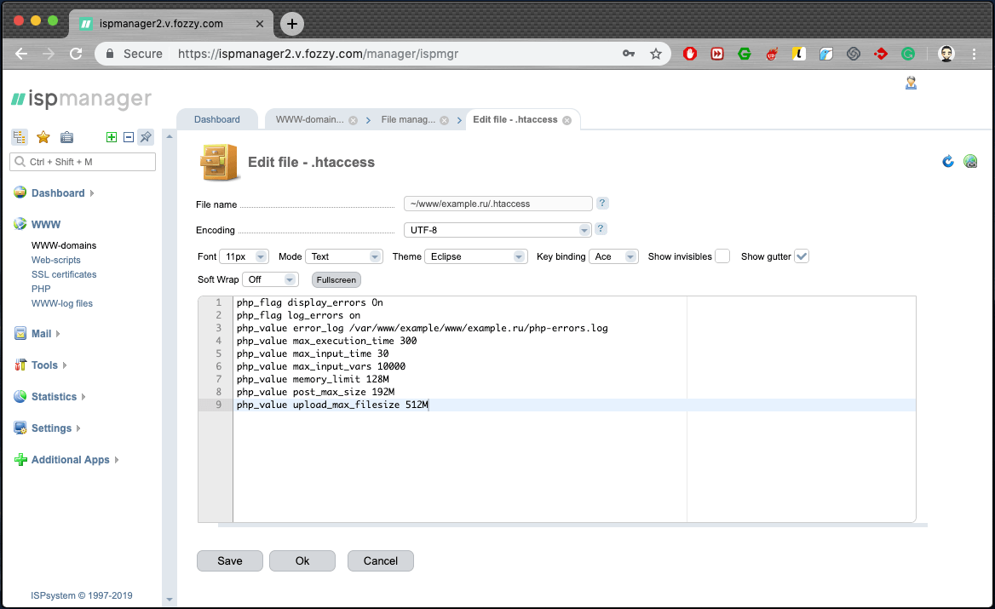
Task: Click the File name input showing .htaccess path
Action: [497, 203]
